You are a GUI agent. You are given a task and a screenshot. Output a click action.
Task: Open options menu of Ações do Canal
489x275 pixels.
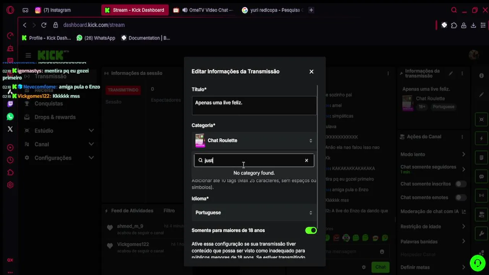pyautogui.click(x=462, y=137)
